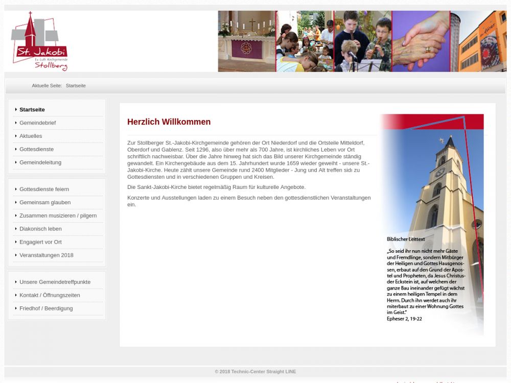This screenshot has height=383, width=511.
Task: Go to Engagiert vor Ort
Action: pos(40,243)
